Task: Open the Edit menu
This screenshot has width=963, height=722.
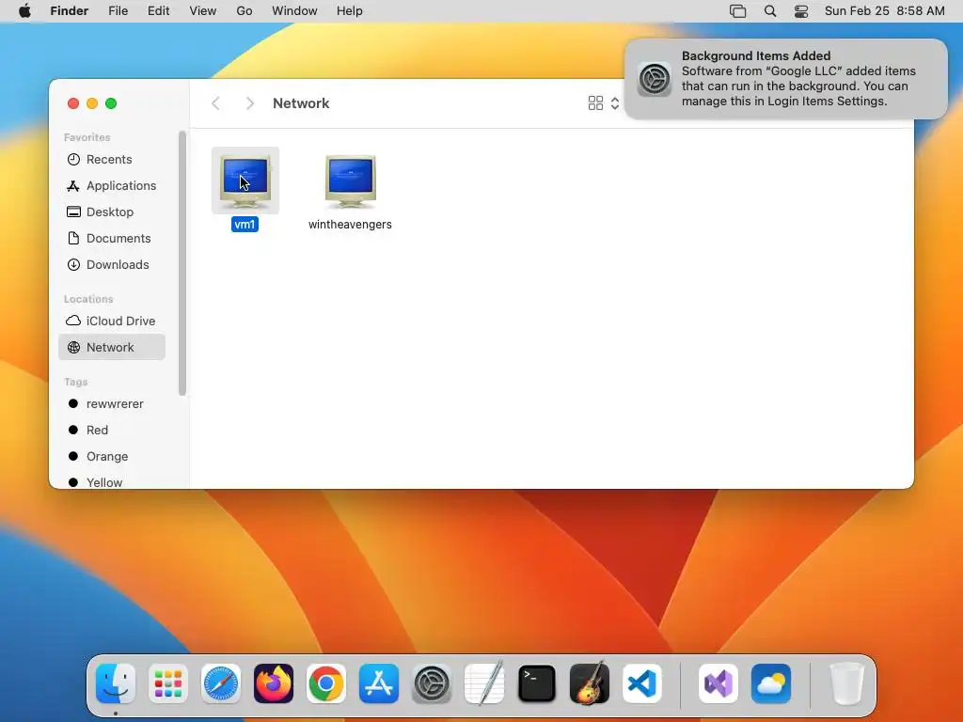Action: pyautogui.click(x=158, y=11)
